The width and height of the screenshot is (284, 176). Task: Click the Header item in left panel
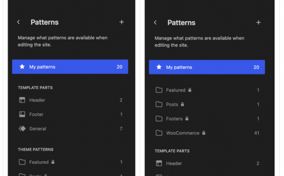(x=70, y=100)
